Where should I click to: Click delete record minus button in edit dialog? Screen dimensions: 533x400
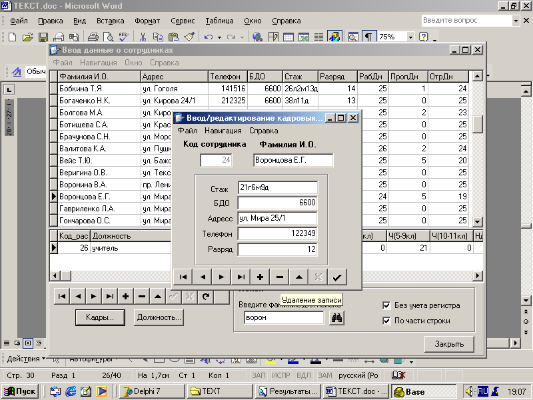click(279, 277)
